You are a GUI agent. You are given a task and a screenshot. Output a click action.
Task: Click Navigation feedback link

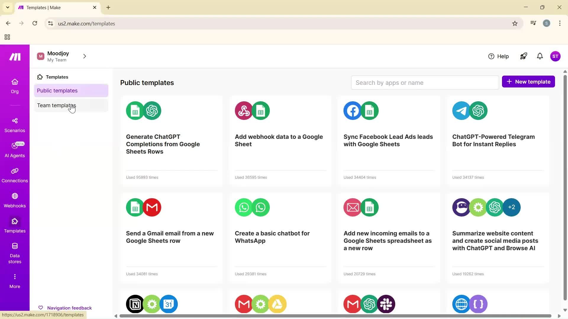pyautogui.click(x=69, y=308)
